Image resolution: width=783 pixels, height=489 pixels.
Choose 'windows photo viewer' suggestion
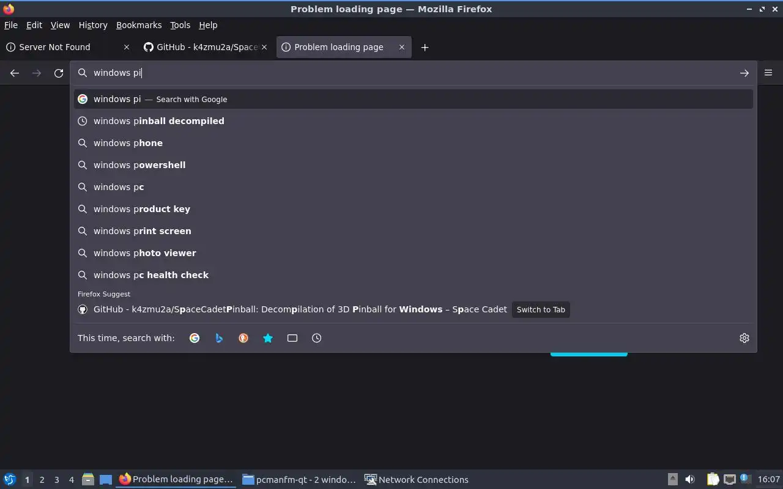[x=413, y=253]
